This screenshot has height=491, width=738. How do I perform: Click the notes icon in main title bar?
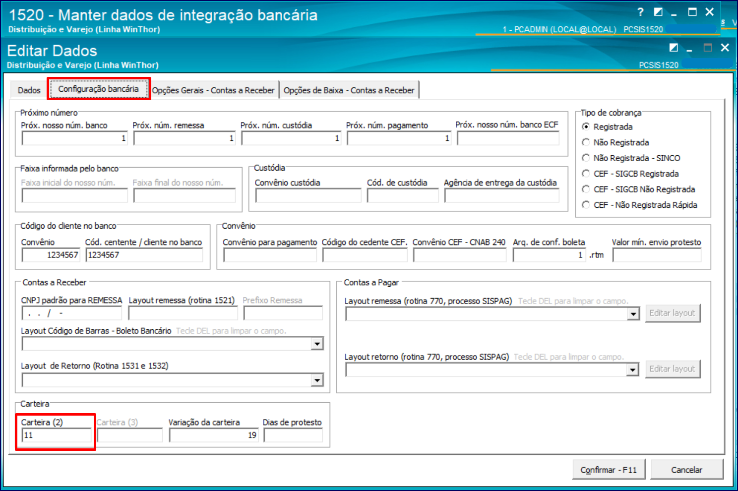click(x=658, y=12)
